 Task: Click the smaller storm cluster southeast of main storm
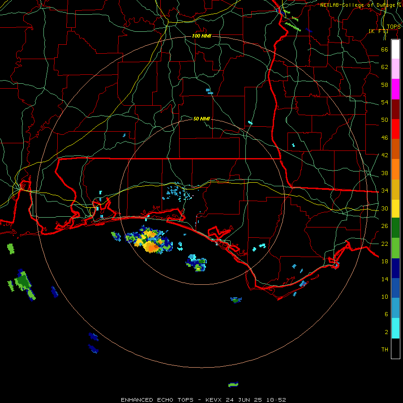(x=197, y=263)
